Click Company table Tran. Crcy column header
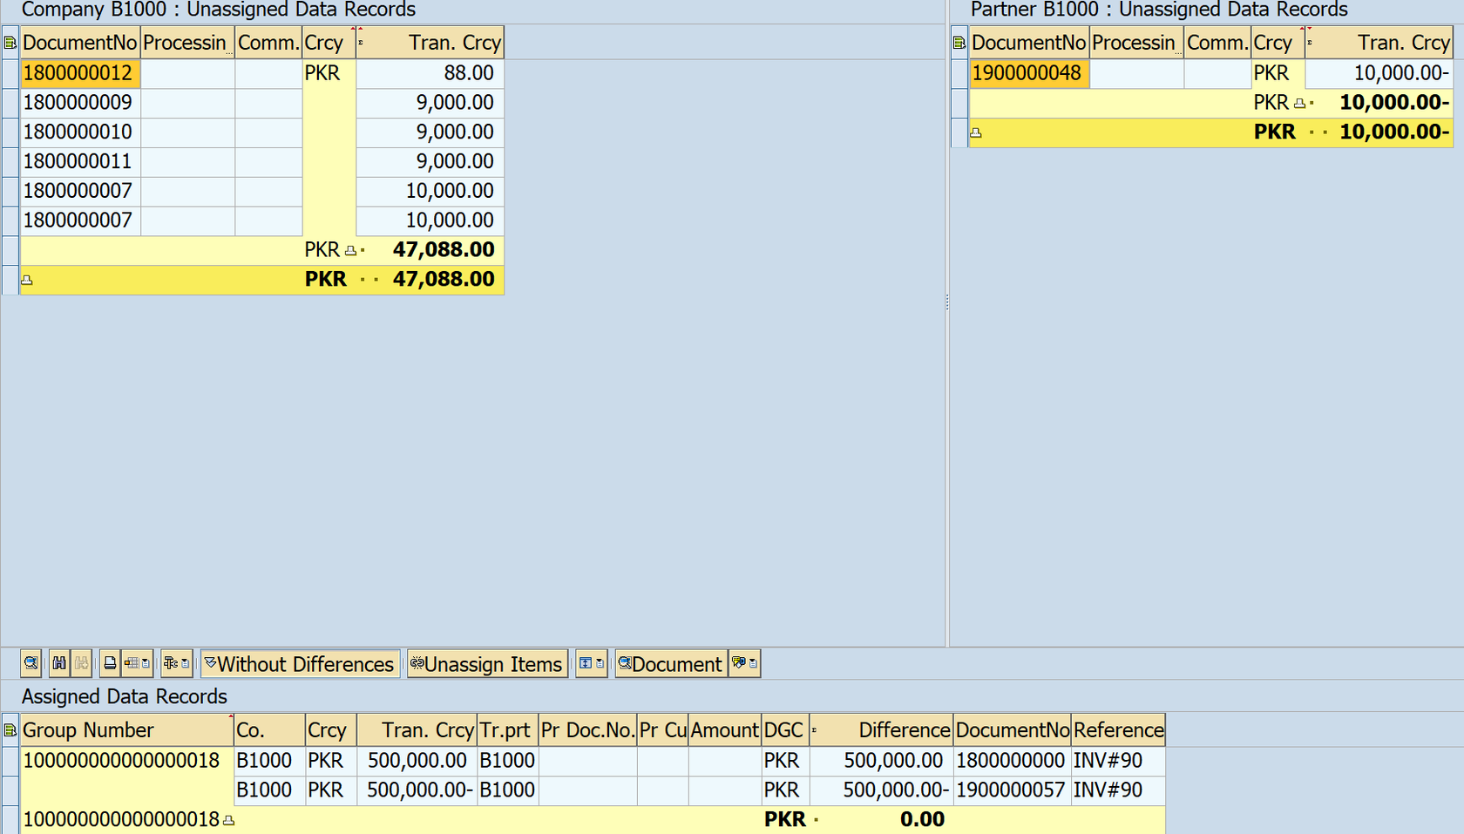 click(430, 43)
